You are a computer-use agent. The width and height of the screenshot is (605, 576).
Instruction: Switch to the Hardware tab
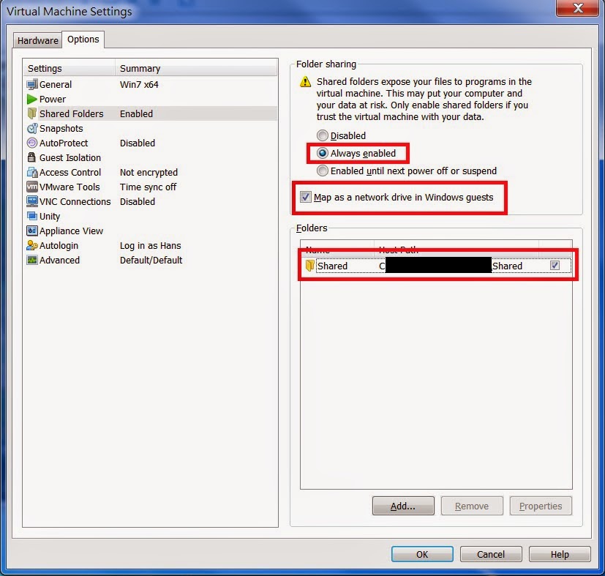pos(38,40)
